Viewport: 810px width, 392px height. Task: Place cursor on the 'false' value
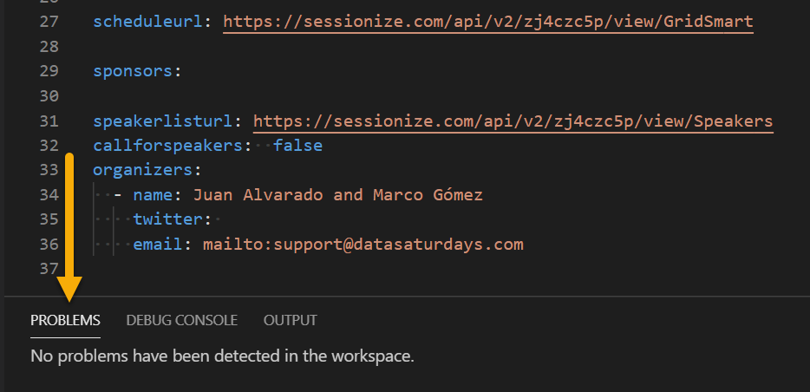coord(297,146)
